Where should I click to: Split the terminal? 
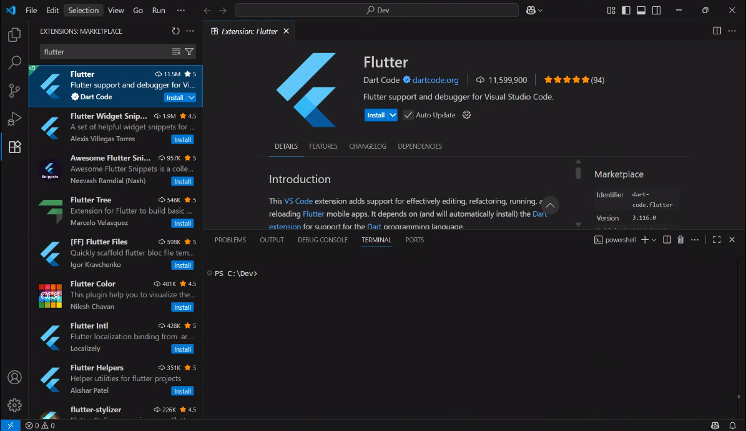coord(667,240)
